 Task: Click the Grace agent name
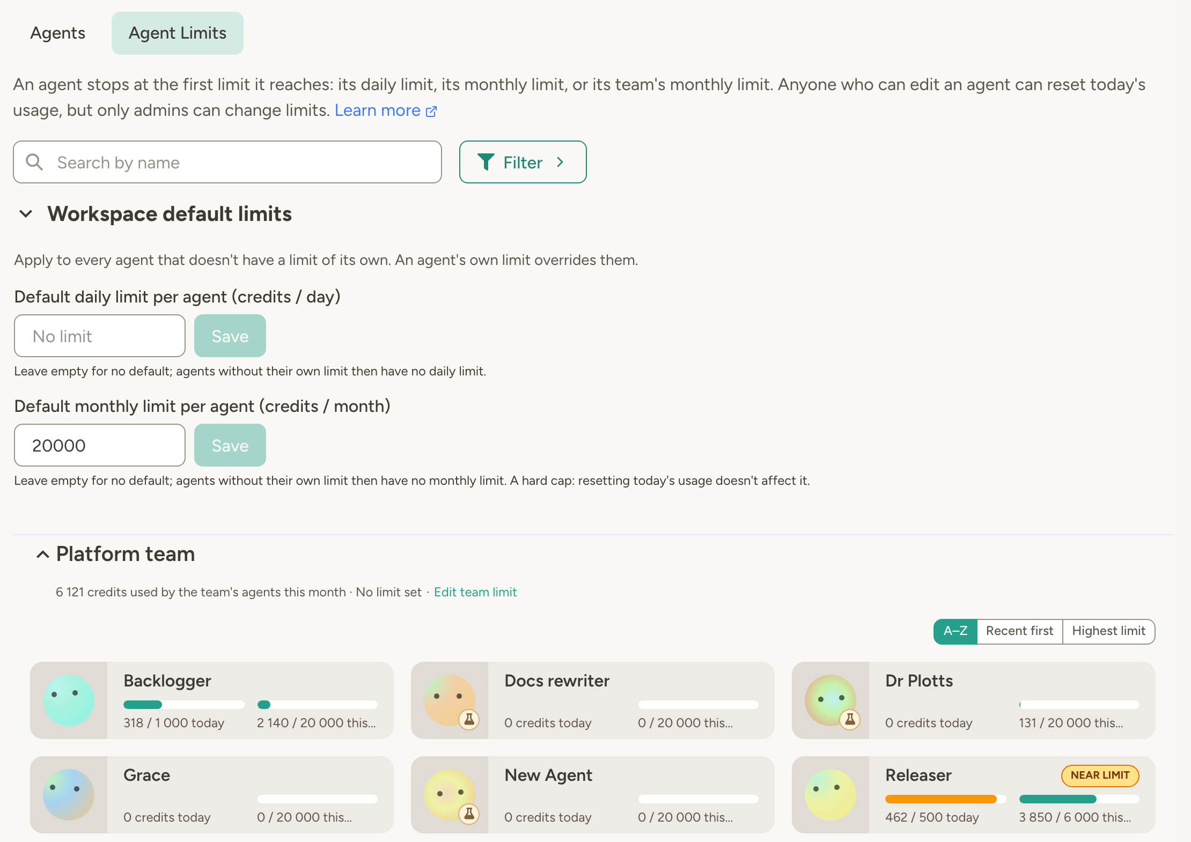coord(146,775)
